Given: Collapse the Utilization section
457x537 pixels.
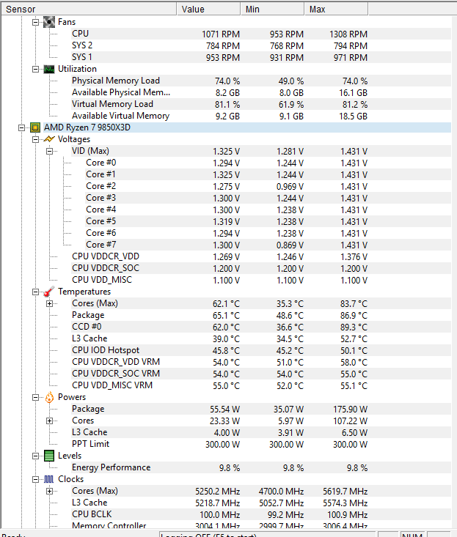Looking at the screenshot, I should (35, 69).
